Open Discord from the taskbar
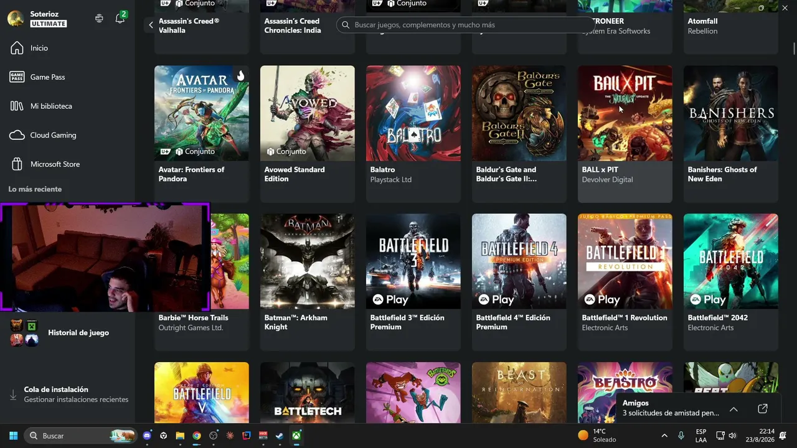This screenshot has width=797, height=448. click(147, 436)
